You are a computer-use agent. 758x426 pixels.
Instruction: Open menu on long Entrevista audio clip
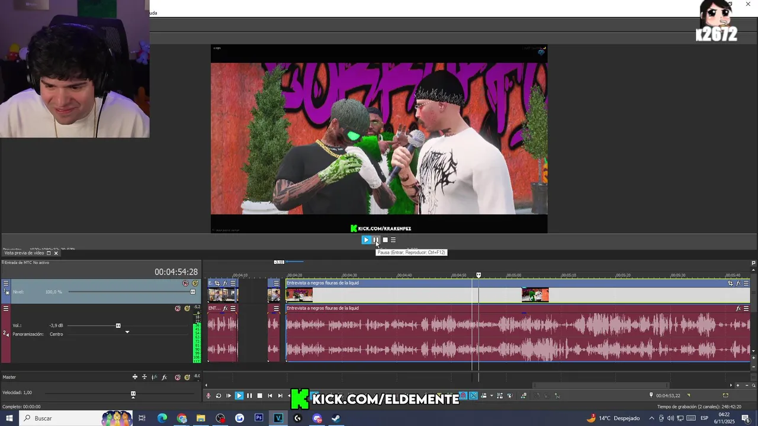pos(746,308)
